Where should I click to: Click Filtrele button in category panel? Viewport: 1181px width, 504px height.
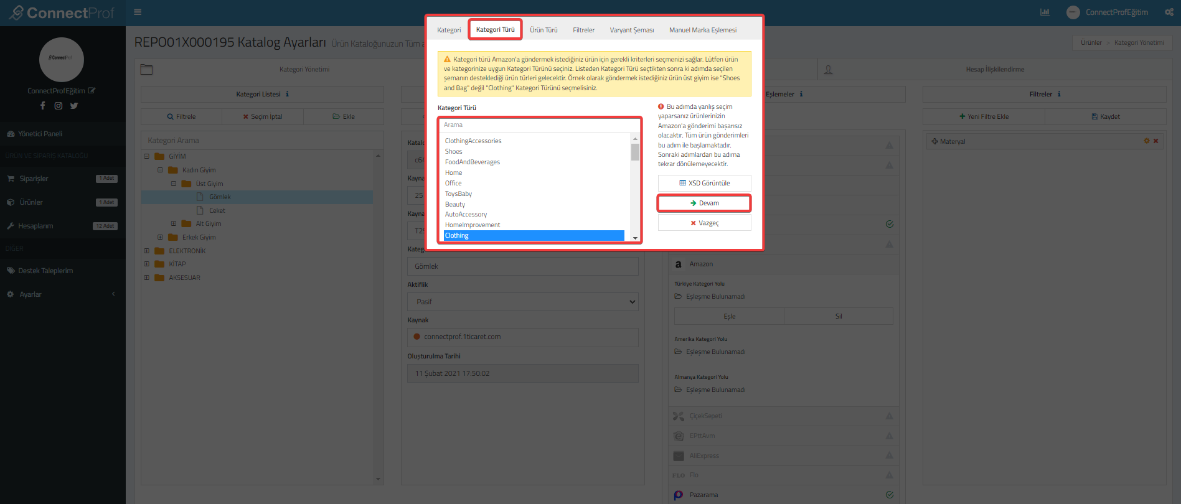coord(181,116)
